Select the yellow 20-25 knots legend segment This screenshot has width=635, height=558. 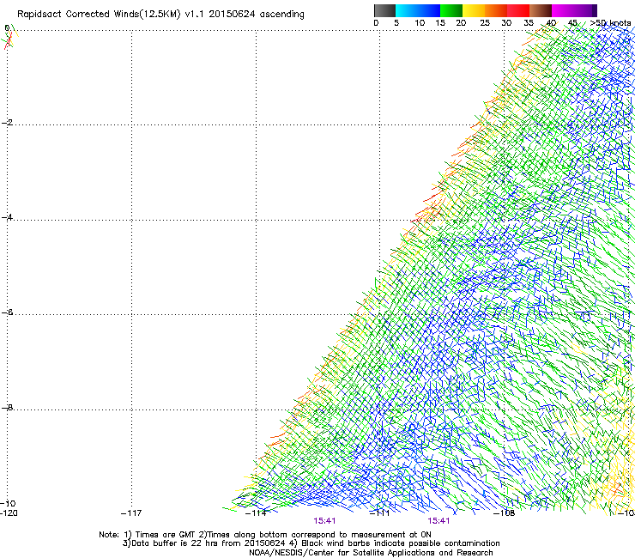(x=474, y=10)
